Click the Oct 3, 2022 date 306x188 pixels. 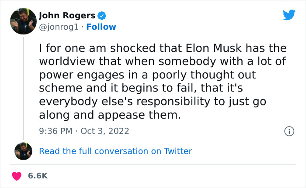[x=105, y=131]
